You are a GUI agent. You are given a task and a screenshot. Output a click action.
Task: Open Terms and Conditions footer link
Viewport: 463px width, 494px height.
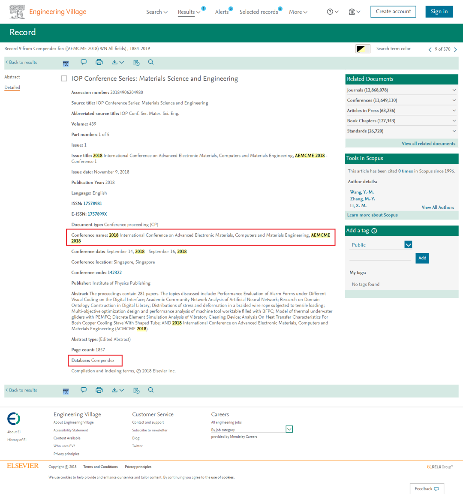tap(100, 467)
